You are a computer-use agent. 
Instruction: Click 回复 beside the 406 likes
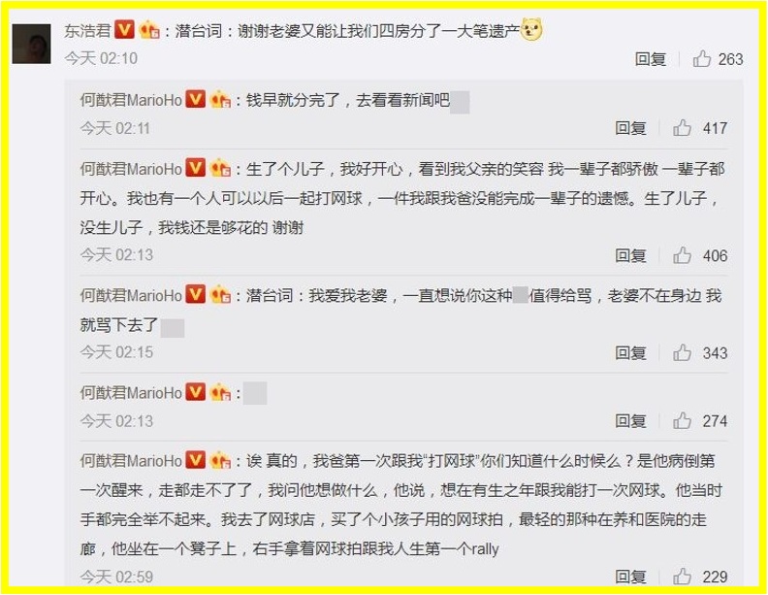[630, 256]
